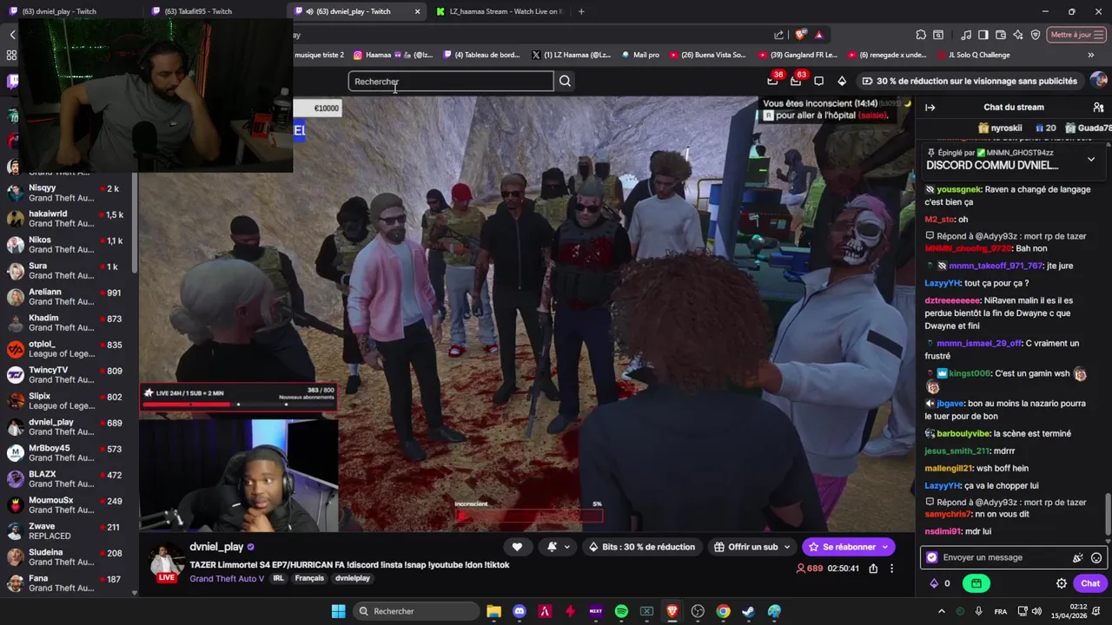Open notification bell dropdown next to heart

[x=557, y=547]
